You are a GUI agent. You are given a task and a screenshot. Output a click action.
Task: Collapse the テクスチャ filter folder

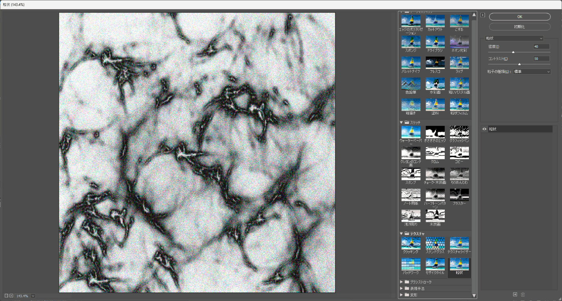(401, 233)
